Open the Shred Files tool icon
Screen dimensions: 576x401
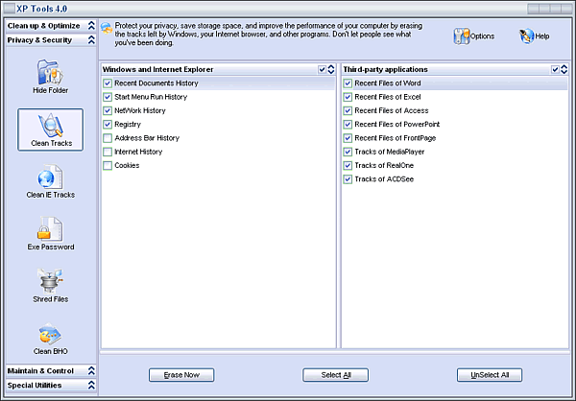50,281
